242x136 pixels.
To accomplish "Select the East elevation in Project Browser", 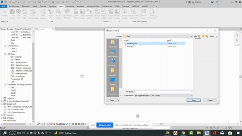I will point(12,87).
